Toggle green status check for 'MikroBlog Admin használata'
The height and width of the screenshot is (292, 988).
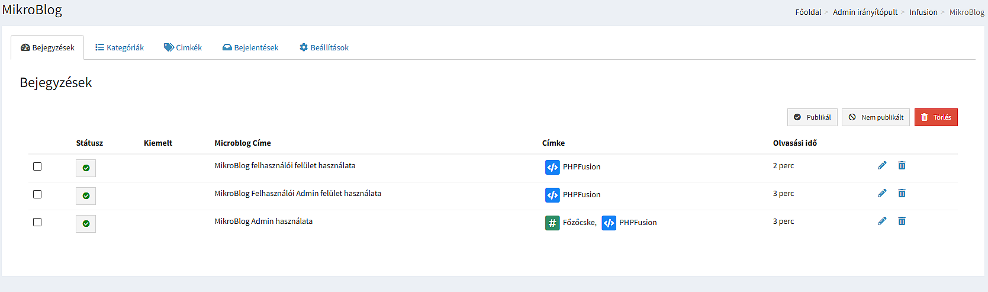point(86,223)
